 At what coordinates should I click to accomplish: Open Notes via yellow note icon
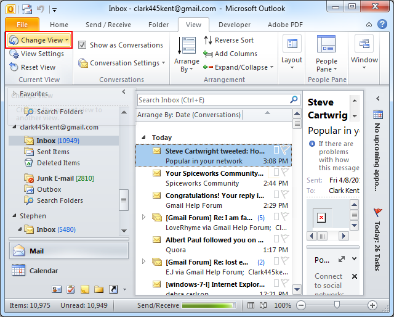pos(85,289)
